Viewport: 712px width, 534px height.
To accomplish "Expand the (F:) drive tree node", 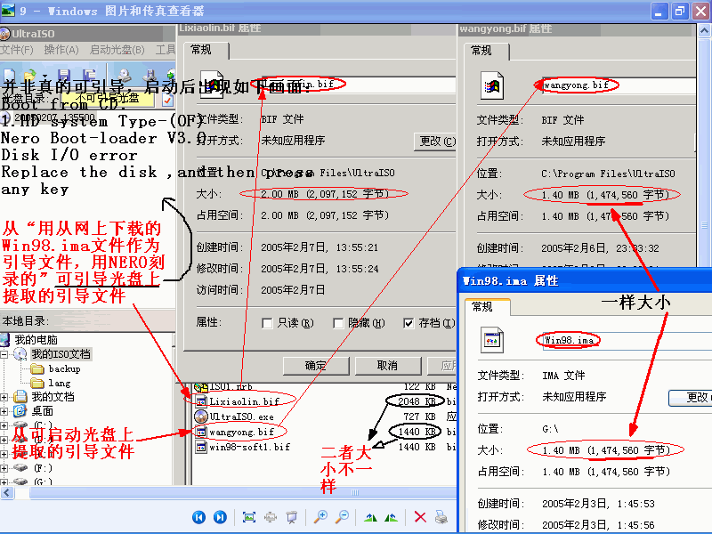I will pos(4,468).
